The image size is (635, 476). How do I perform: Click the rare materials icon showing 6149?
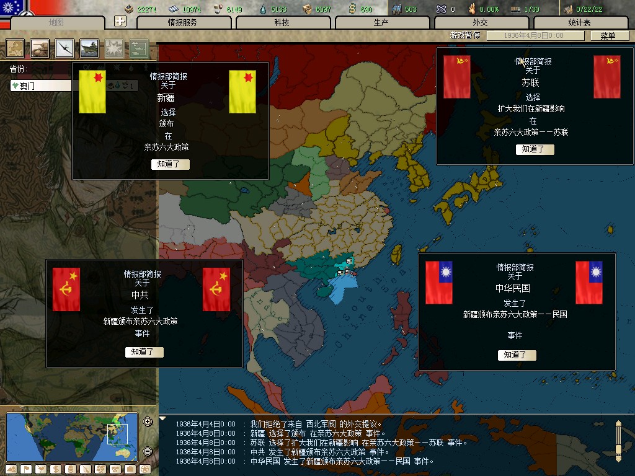(218, 9)
